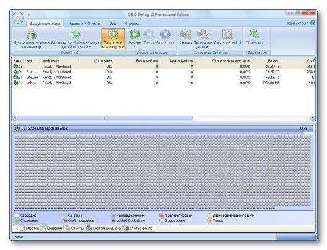Image resolution: width=327 pixels, height=250 pixels.
Task: Click the Свободно legend color swatch
Action: 17,216
